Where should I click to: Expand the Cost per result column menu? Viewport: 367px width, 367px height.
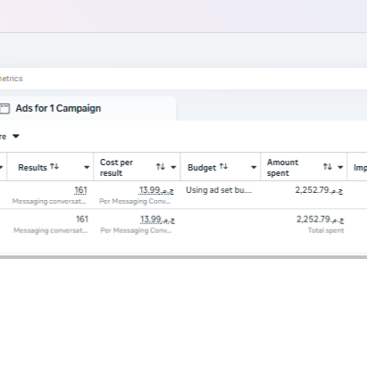(x=173, y=167)
